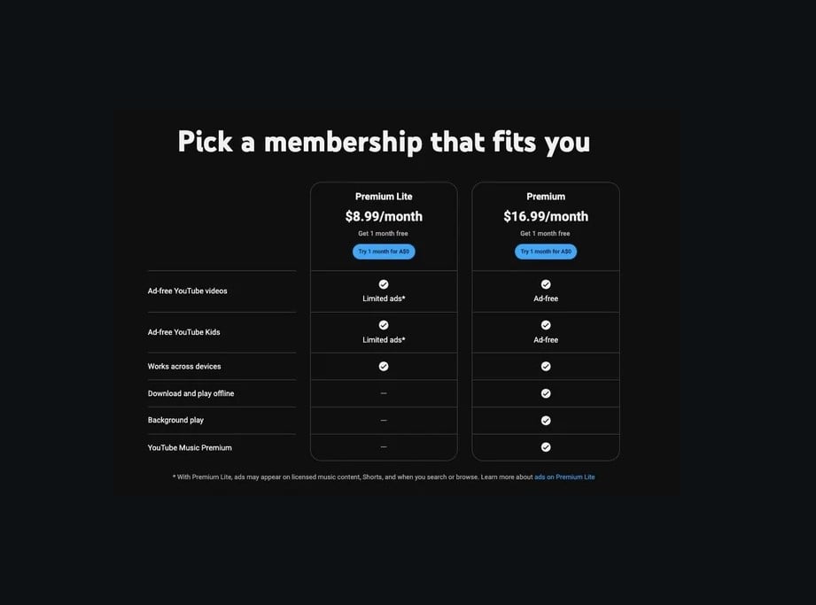The height and width of the screenshot is (605, 816).
Task: Click the $16.99/month price text
Action: tap(546, 216)
